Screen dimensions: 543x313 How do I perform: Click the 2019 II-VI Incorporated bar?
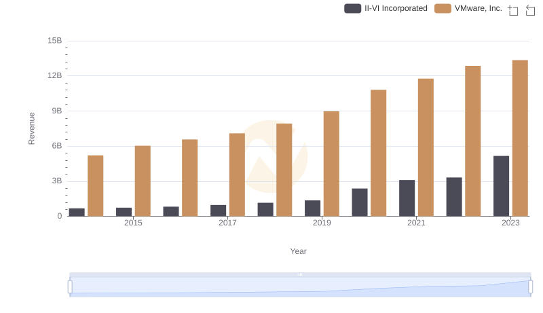(x=312, y=208)
